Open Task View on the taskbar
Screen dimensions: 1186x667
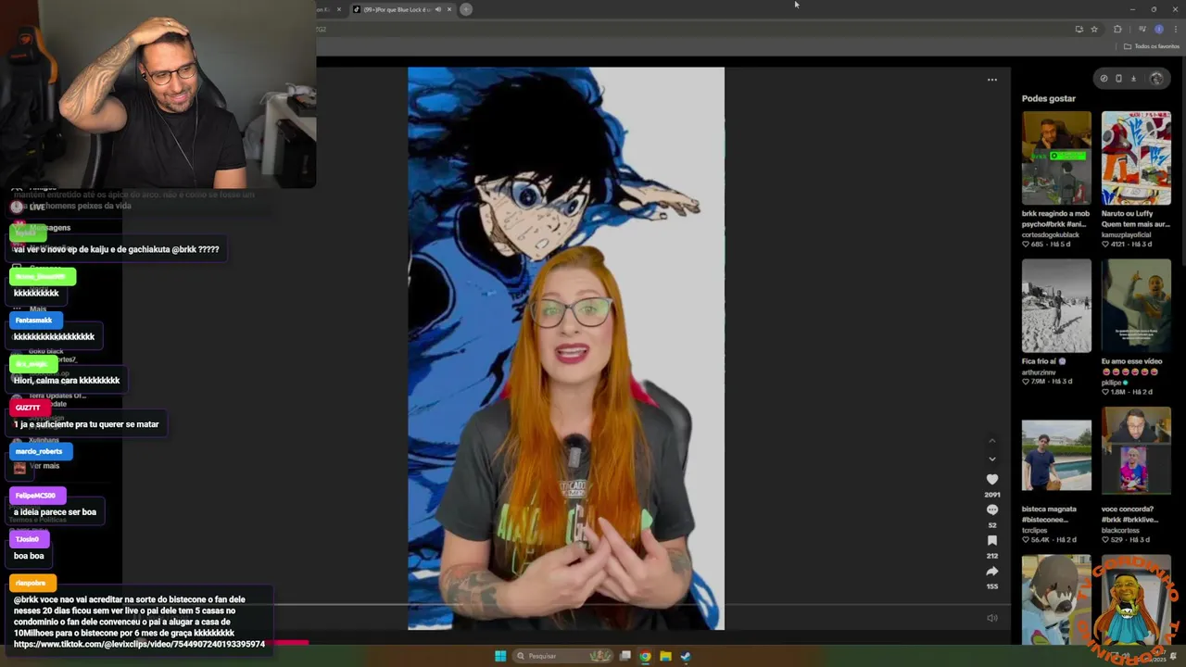point(625,656)
